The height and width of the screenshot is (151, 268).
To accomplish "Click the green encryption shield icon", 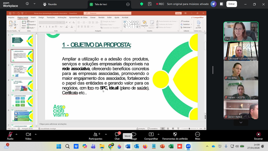I will click(x=142, y=4).
